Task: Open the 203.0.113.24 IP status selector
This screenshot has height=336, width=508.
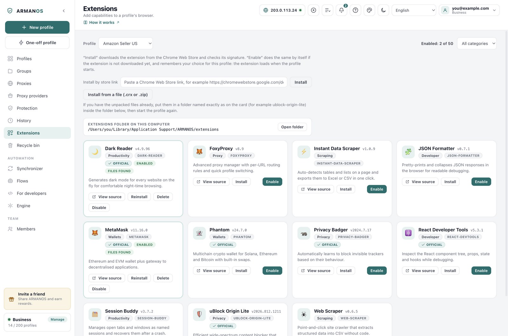Action: [x=282, y=10]
